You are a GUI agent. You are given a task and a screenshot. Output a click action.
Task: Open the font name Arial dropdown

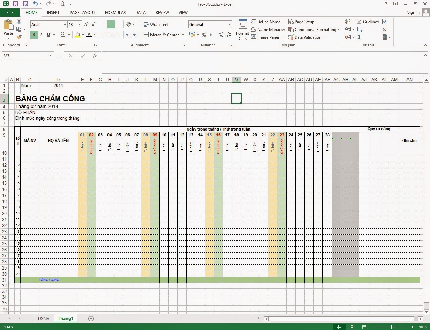click(x=65, y=25)
